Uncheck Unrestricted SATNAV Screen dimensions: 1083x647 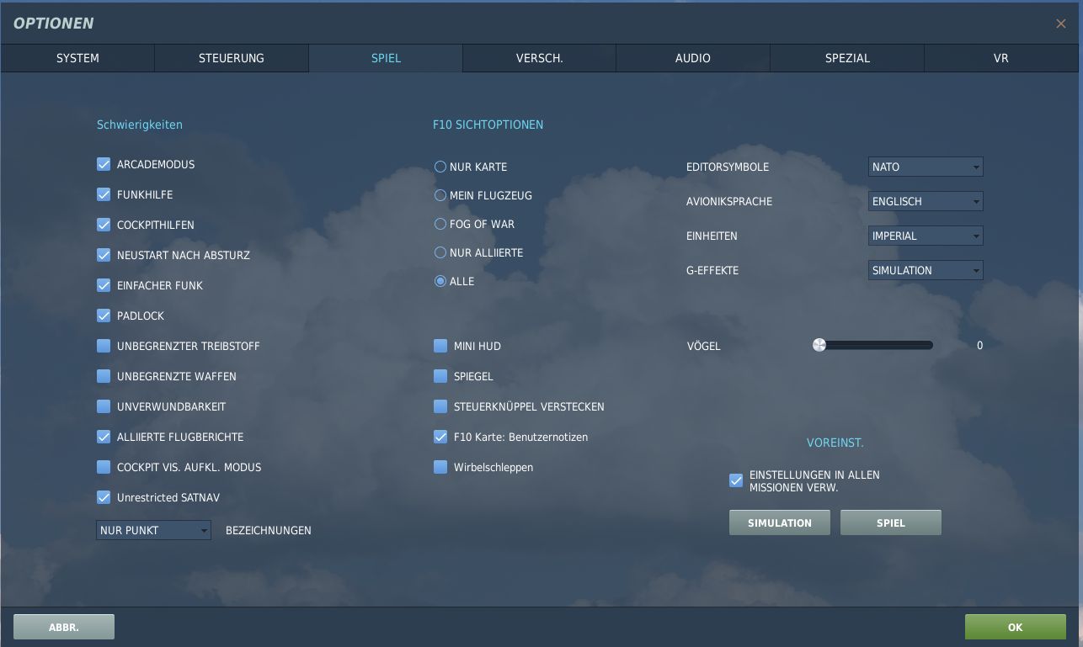(104, 497)
